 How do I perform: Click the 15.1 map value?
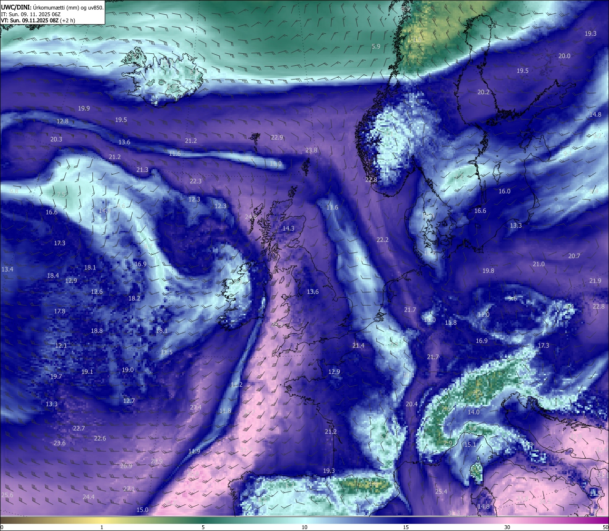[x=470, y=444]
